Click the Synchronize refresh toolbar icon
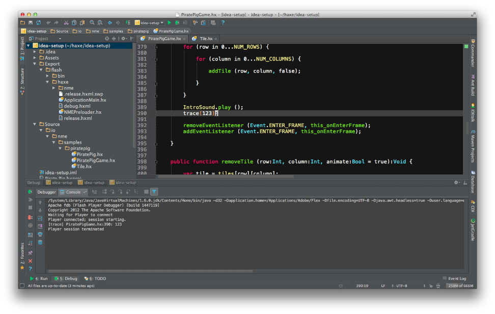 click(x=39, y=23)
